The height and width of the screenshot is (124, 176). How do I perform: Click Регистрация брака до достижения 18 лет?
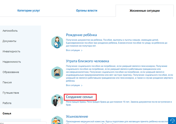click(108, 102)
